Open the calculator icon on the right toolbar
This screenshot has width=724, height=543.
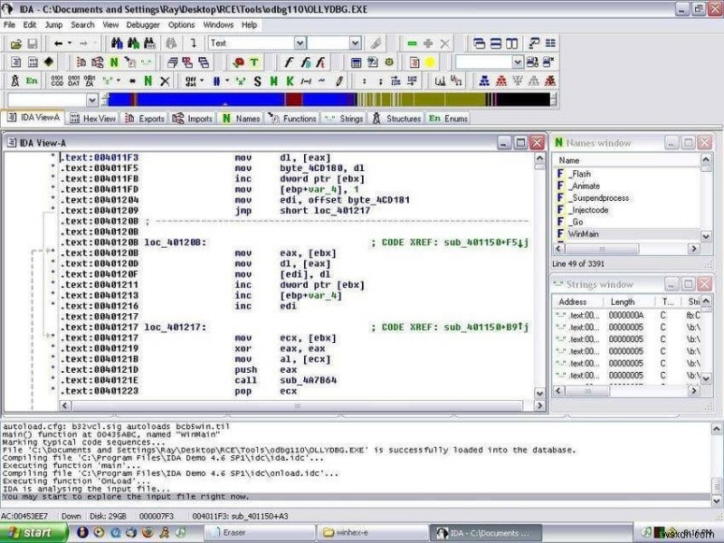355,62
